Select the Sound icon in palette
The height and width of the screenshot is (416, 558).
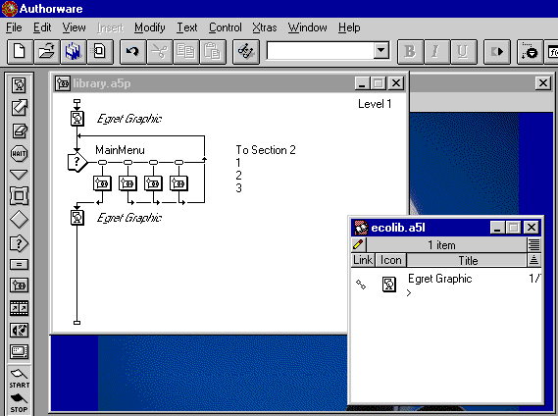19,331
